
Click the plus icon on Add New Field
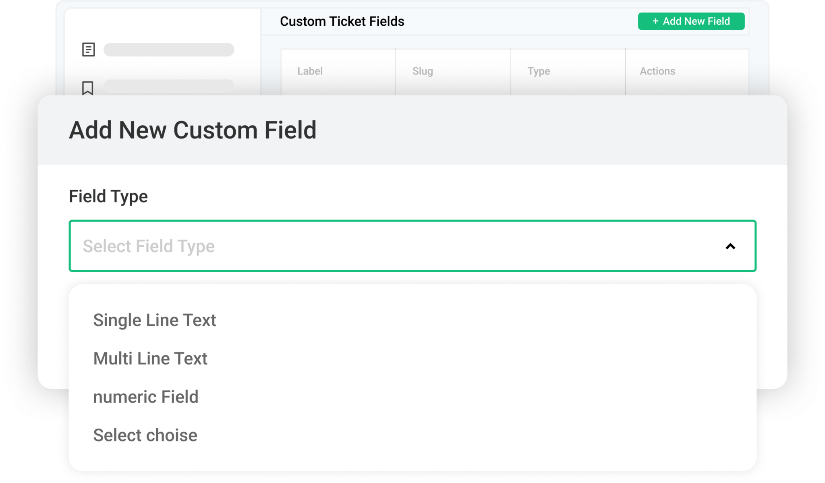coord(656,21)
